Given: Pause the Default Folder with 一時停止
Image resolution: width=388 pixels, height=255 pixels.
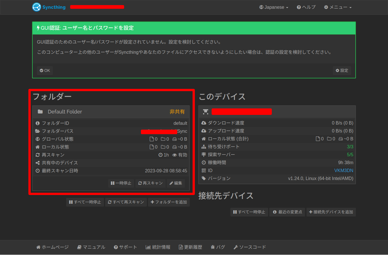Looking at the screenshot, I should [x=121, y=183].
